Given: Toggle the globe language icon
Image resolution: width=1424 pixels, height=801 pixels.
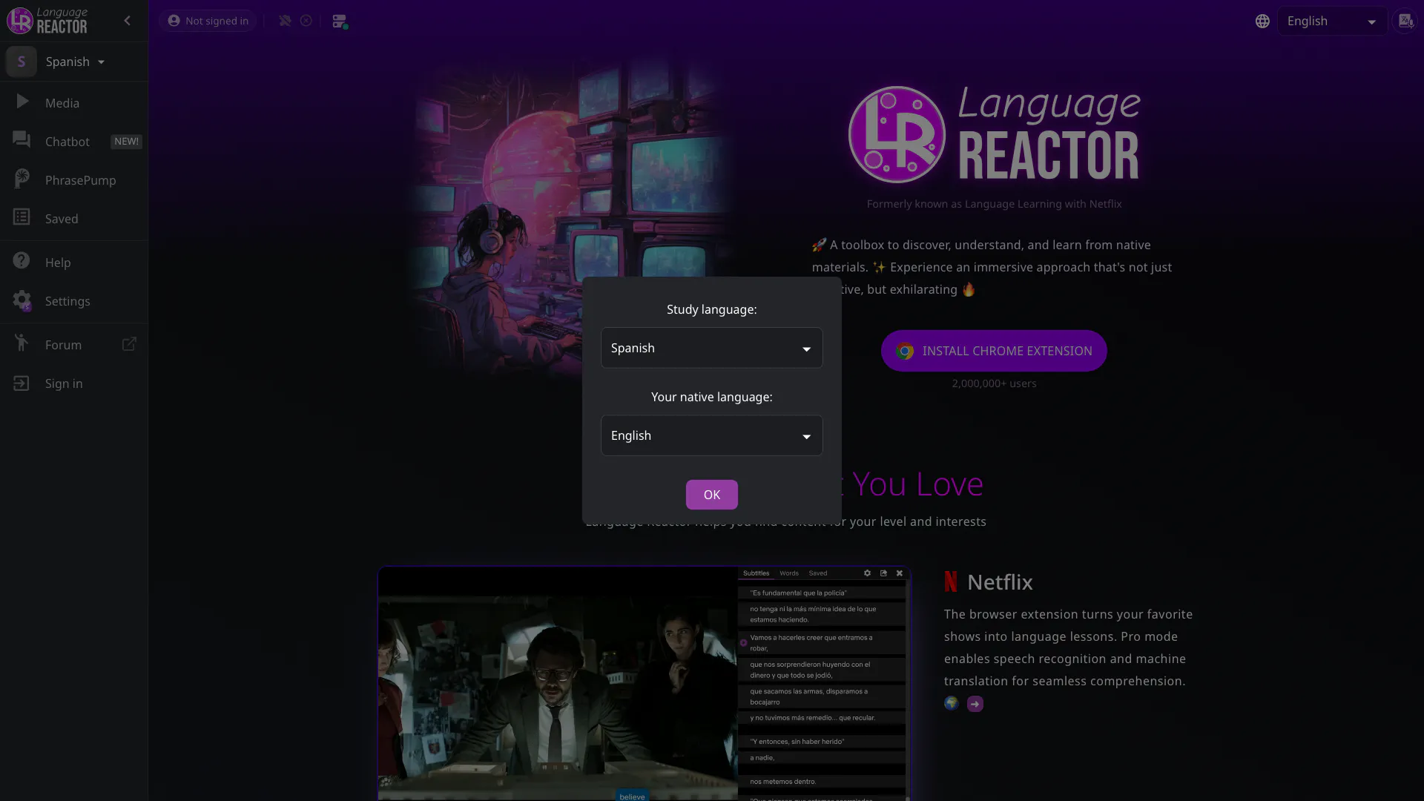Looking at the screenshot, I should [1262, 21].
